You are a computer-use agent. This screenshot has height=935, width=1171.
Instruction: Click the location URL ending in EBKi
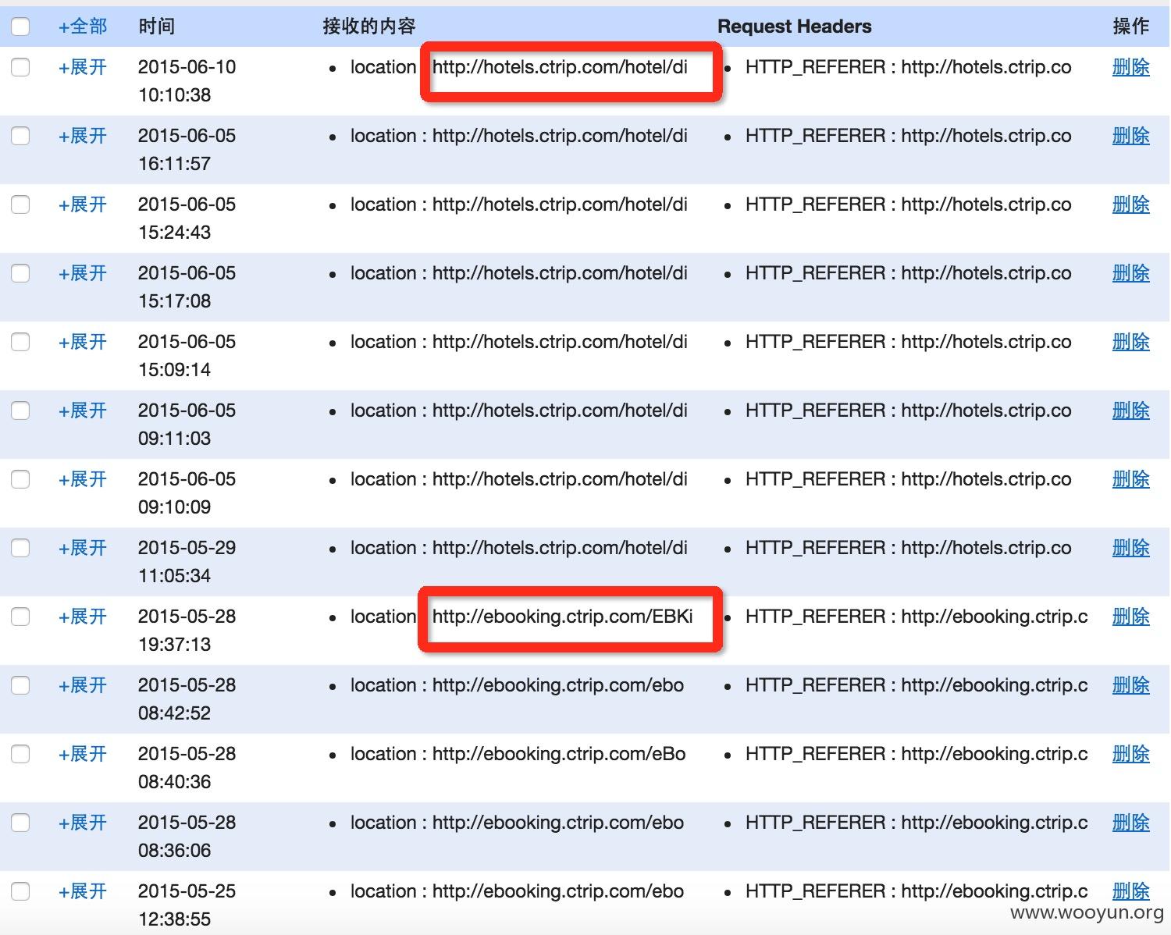coord(563,617)
